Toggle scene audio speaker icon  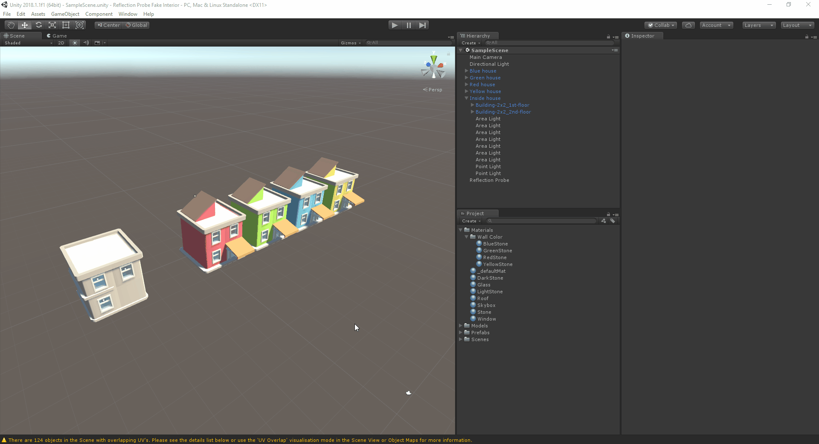86,43
